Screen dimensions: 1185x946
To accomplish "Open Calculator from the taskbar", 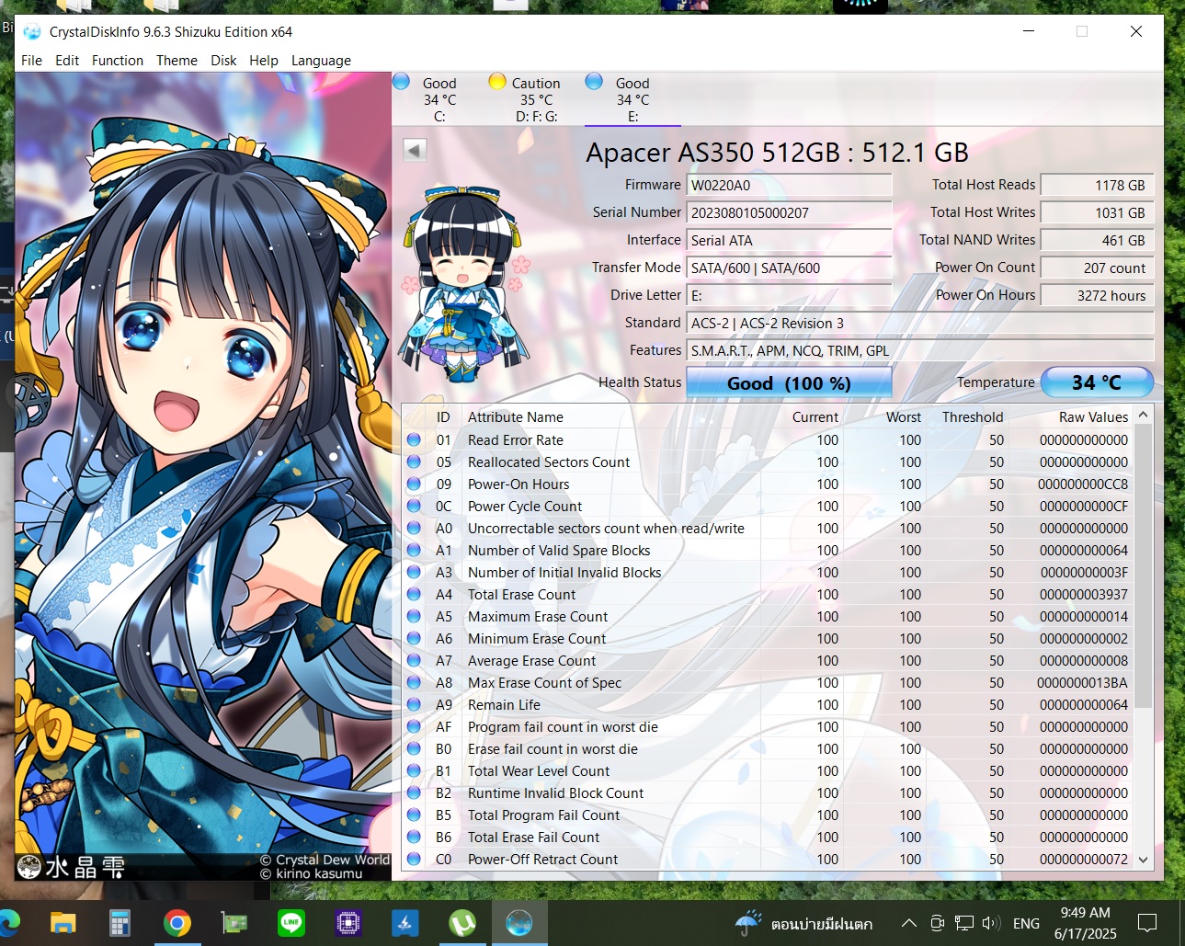I will click(120, 923).
